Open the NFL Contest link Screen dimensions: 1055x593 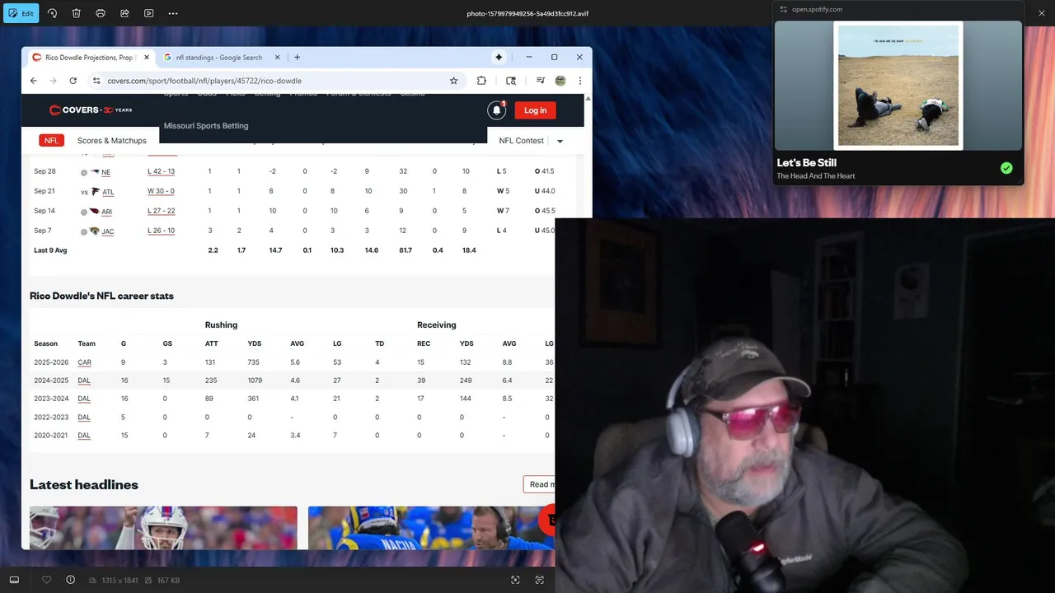[x=521, y=141]
